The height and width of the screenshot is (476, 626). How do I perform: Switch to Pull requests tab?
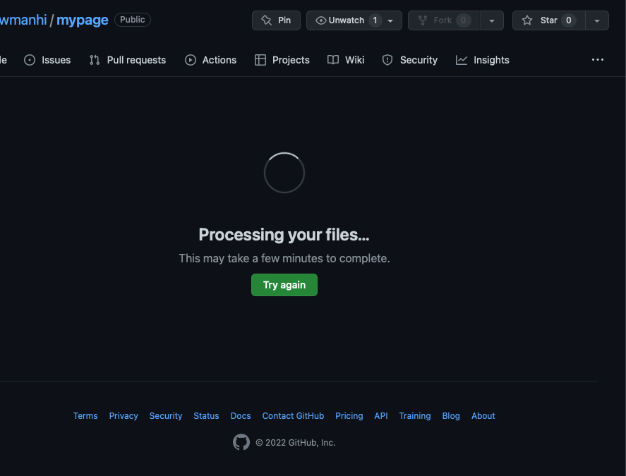127,60
